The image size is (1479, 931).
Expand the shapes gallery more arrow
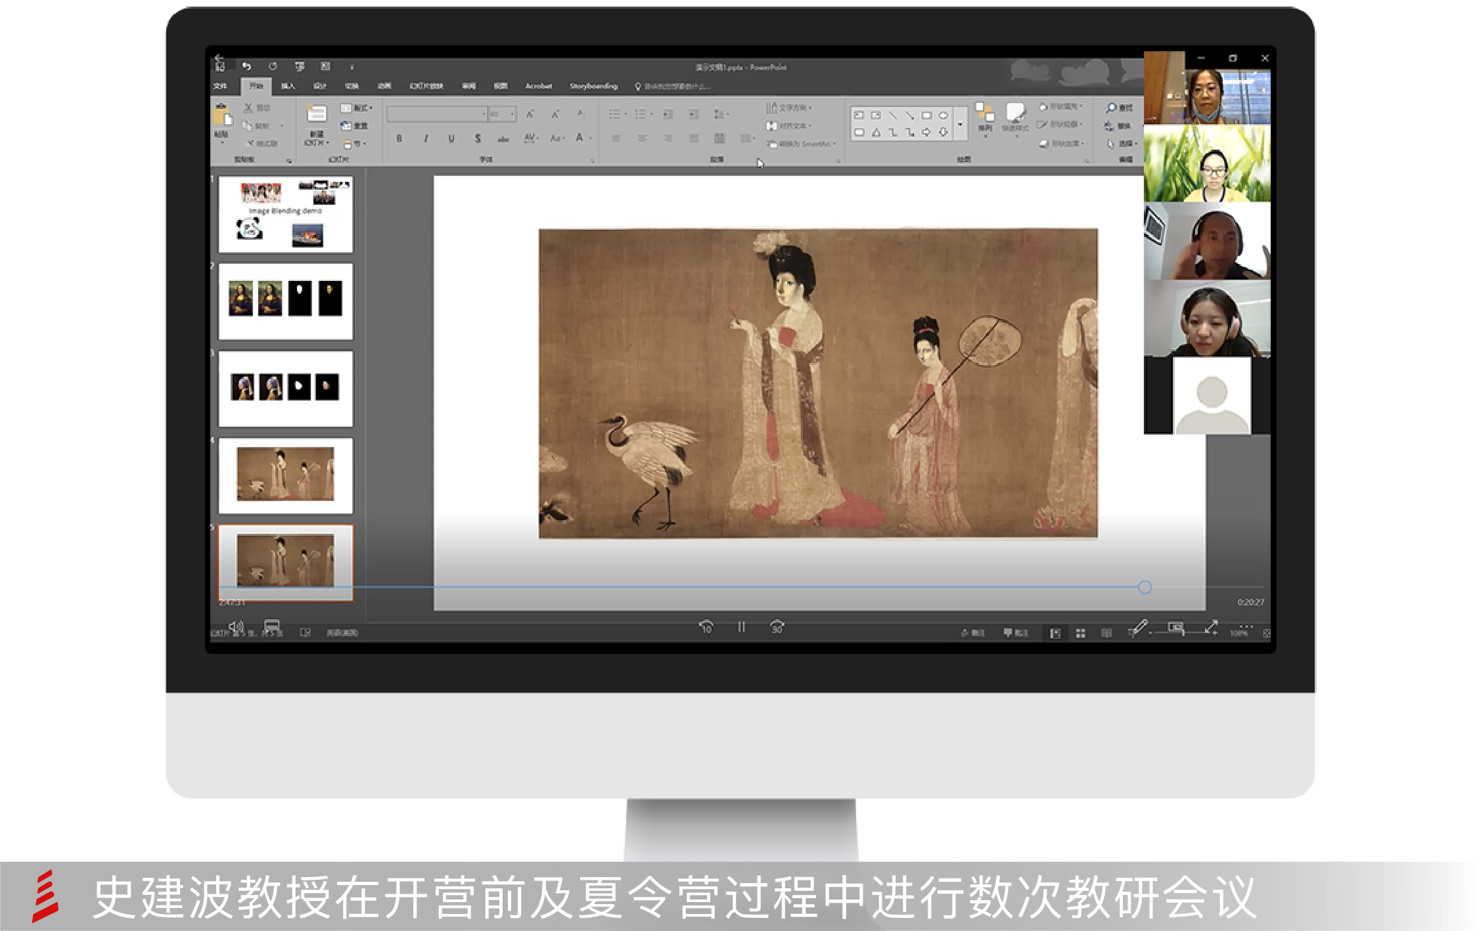tap(960, 124)
